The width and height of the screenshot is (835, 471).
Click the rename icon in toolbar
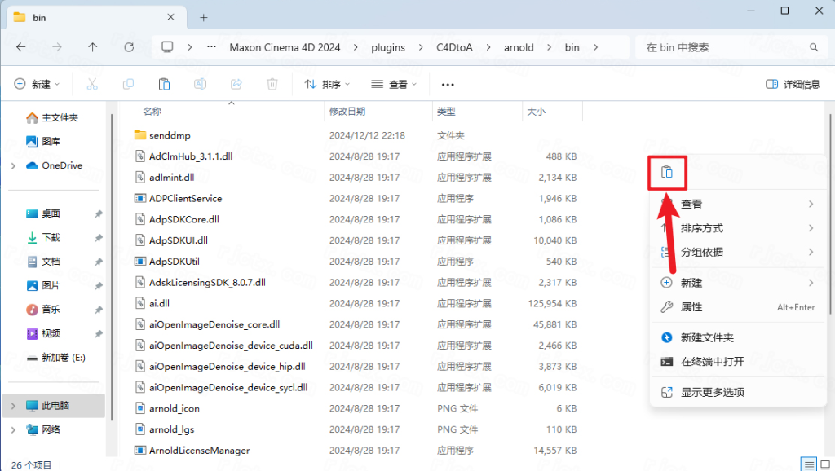coord(200,84)
